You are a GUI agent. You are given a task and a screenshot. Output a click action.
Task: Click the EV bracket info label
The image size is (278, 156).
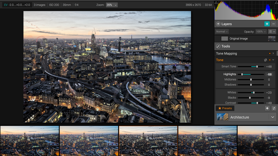(x=17, y=5)
